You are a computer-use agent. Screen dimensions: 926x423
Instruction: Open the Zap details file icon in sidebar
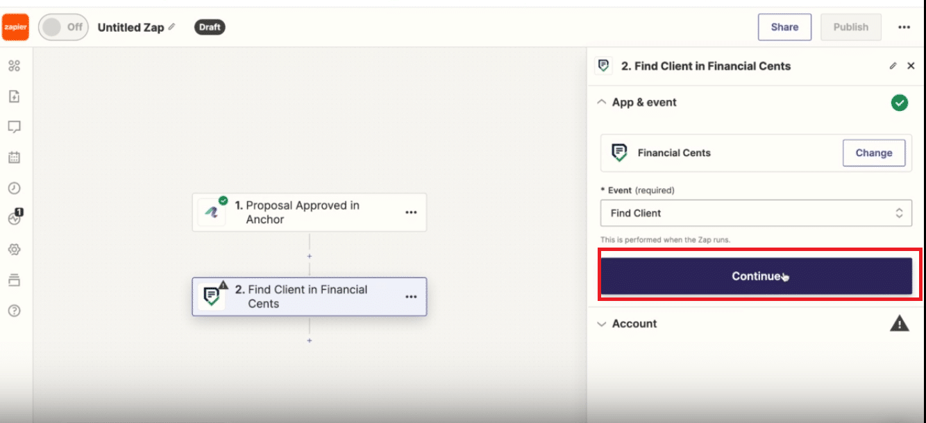[x=14, y=96]
